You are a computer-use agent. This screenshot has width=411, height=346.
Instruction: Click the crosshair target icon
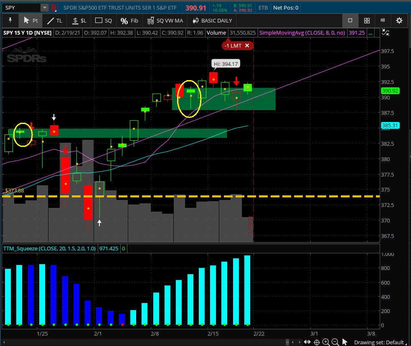click(x=317, y=342)
